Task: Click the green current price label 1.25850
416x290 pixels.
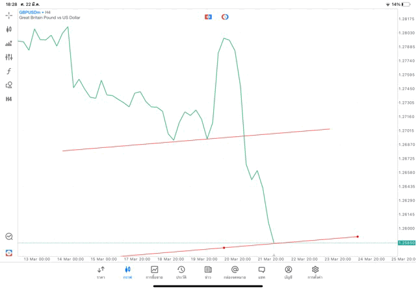Action: (407, 243)
